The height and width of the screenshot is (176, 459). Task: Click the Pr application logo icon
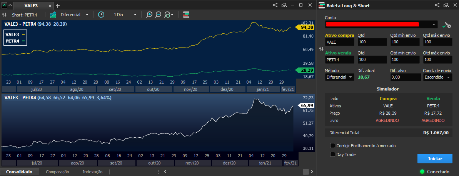4,5
